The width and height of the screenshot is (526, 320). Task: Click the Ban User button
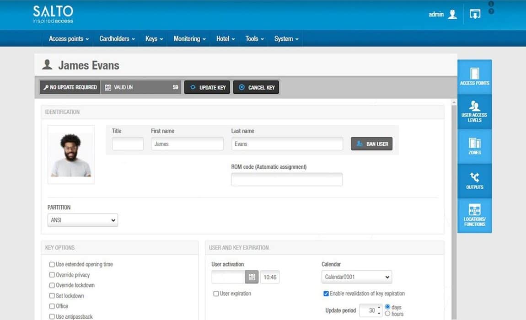pyautogui.click(x=372, y=144)
